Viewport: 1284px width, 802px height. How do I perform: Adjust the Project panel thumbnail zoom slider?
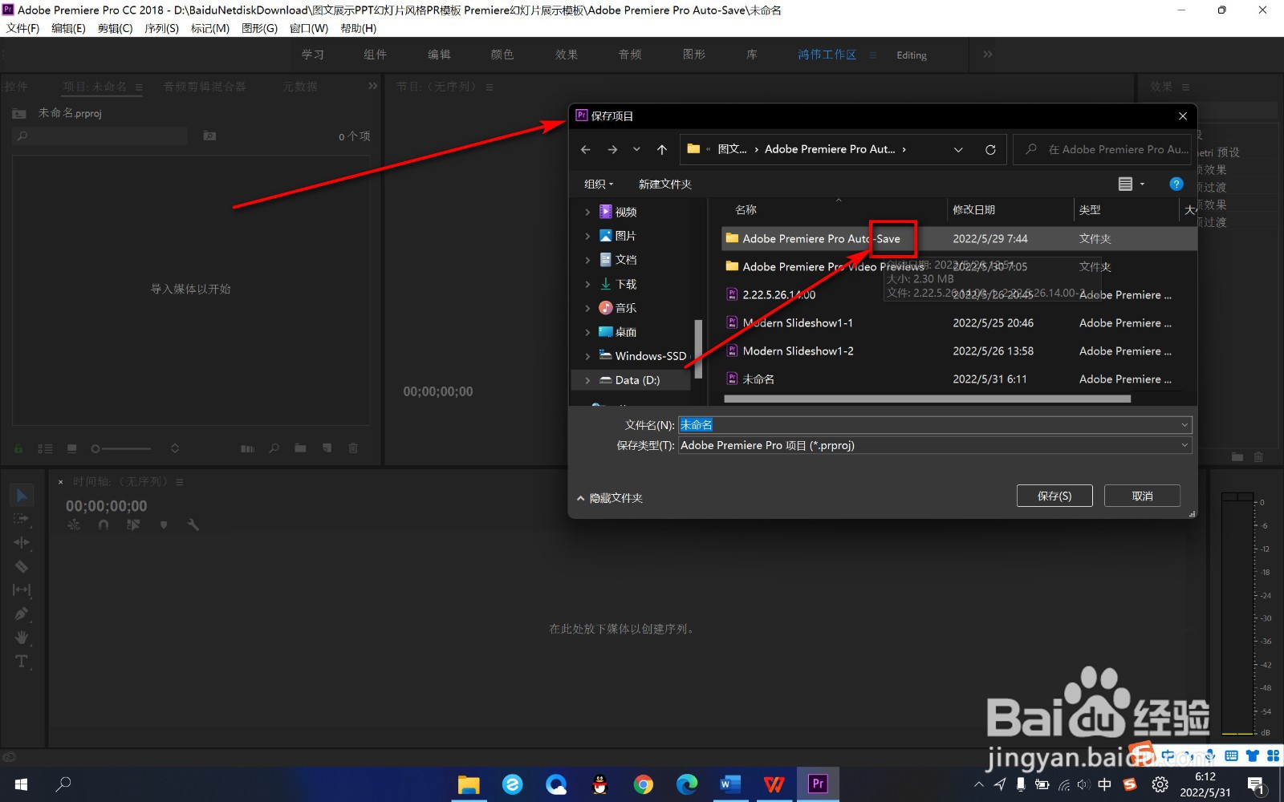coord(120,448)
